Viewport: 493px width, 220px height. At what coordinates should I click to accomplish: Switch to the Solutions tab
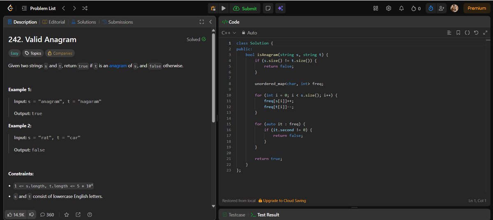[83, 22]
